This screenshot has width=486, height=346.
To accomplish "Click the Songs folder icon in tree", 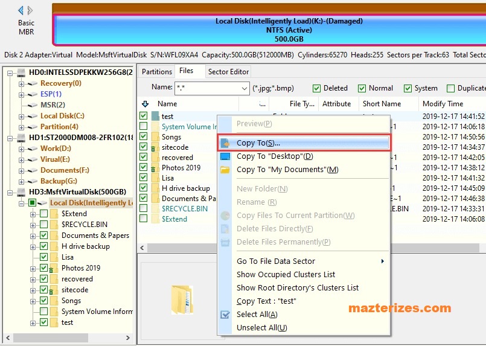I will (x=54, y=301).
